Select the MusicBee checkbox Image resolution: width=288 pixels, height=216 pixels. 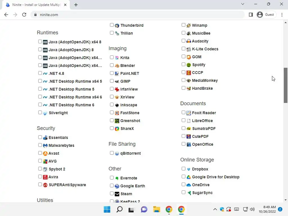click(183, 33)
